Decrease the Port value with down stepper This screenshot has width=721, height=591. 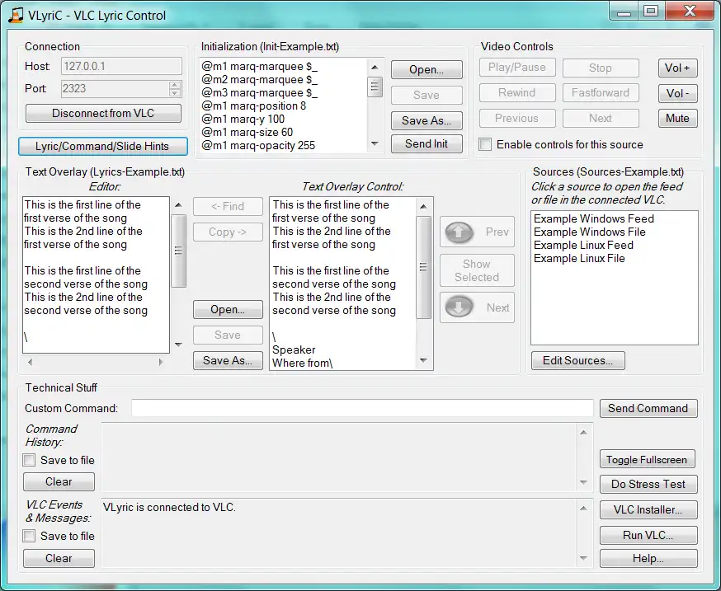click(175, 92)
